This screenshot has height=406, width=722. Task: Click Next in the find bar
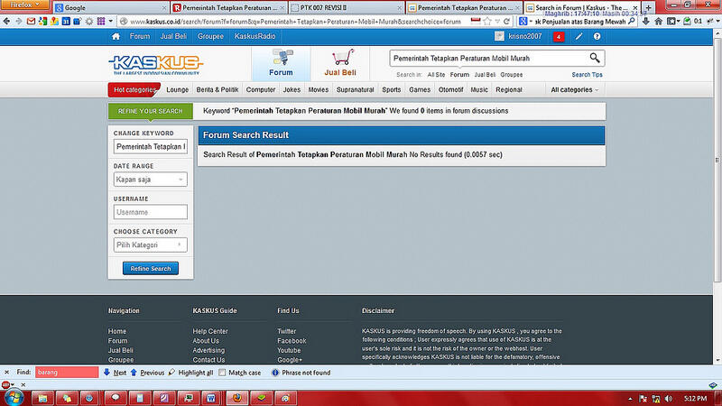pos(116,373)
